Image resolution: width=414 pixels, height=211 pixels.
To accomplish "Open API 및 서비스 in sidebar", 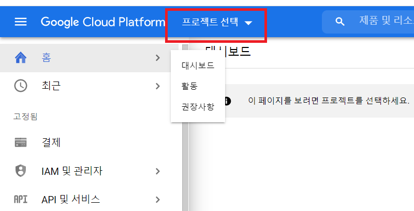I will (x=71, y=200).
